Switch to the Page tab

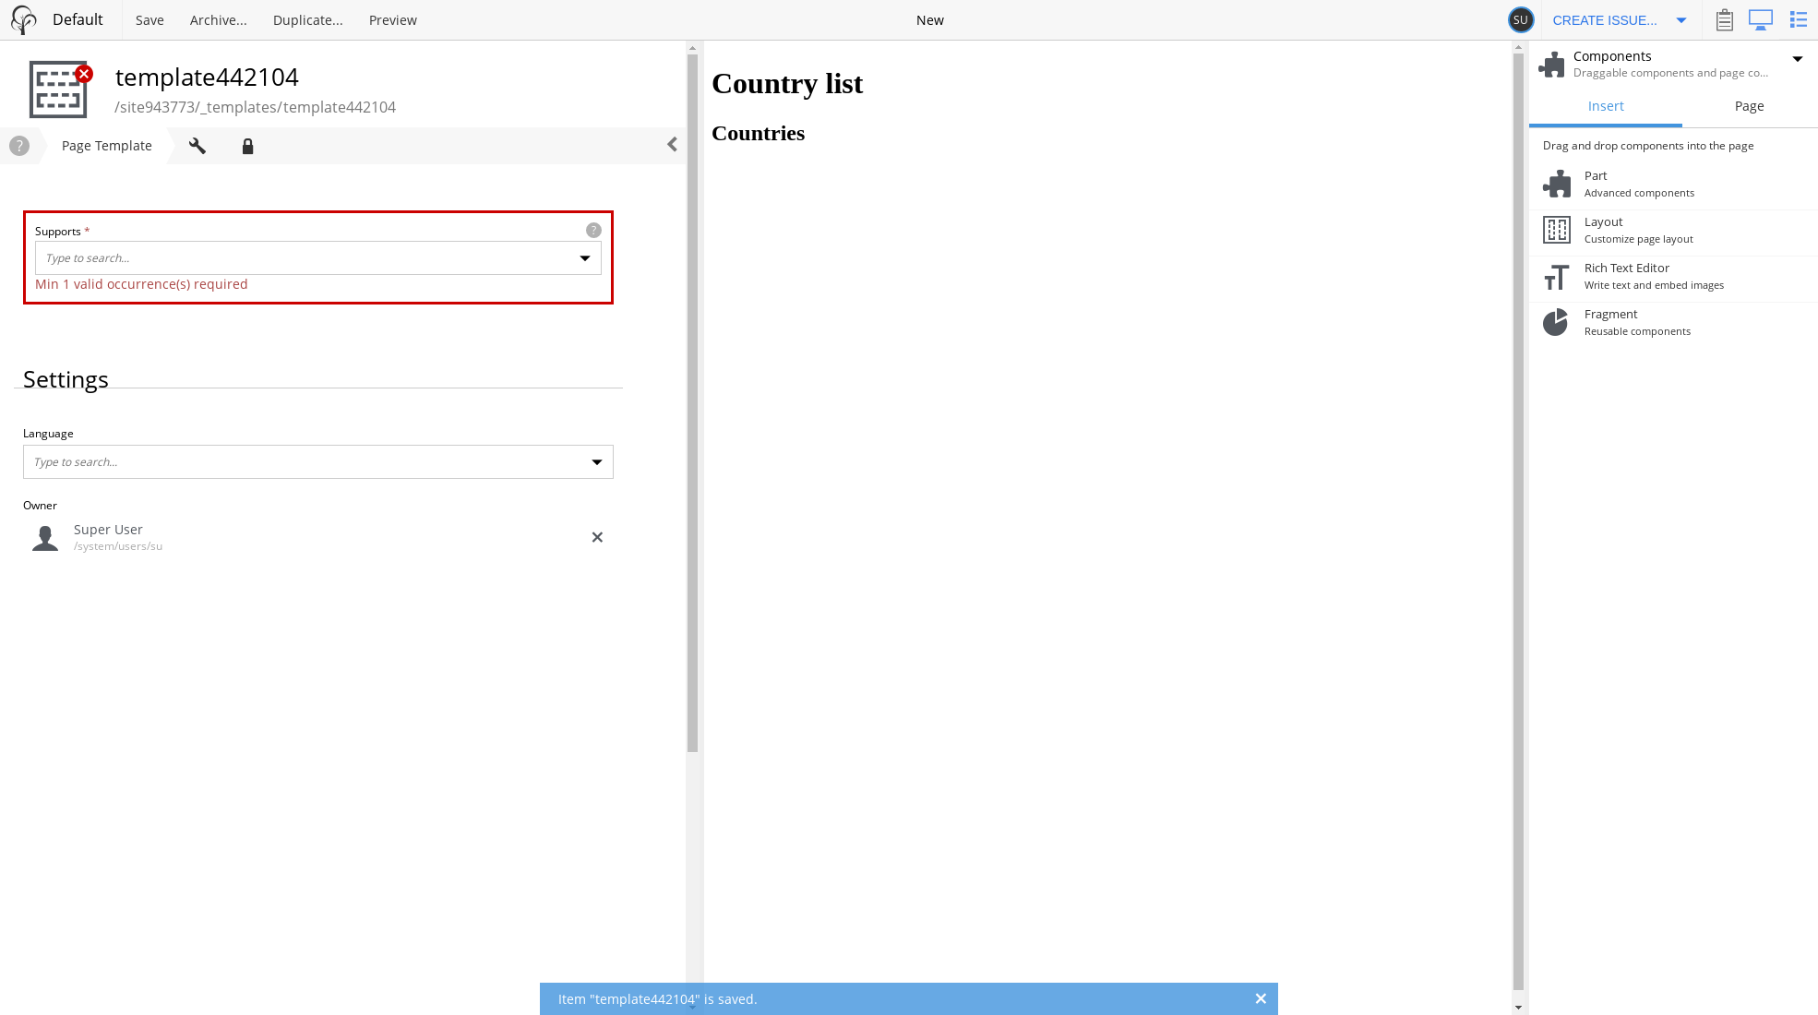pyautogui.click(x=1749, y=106)
